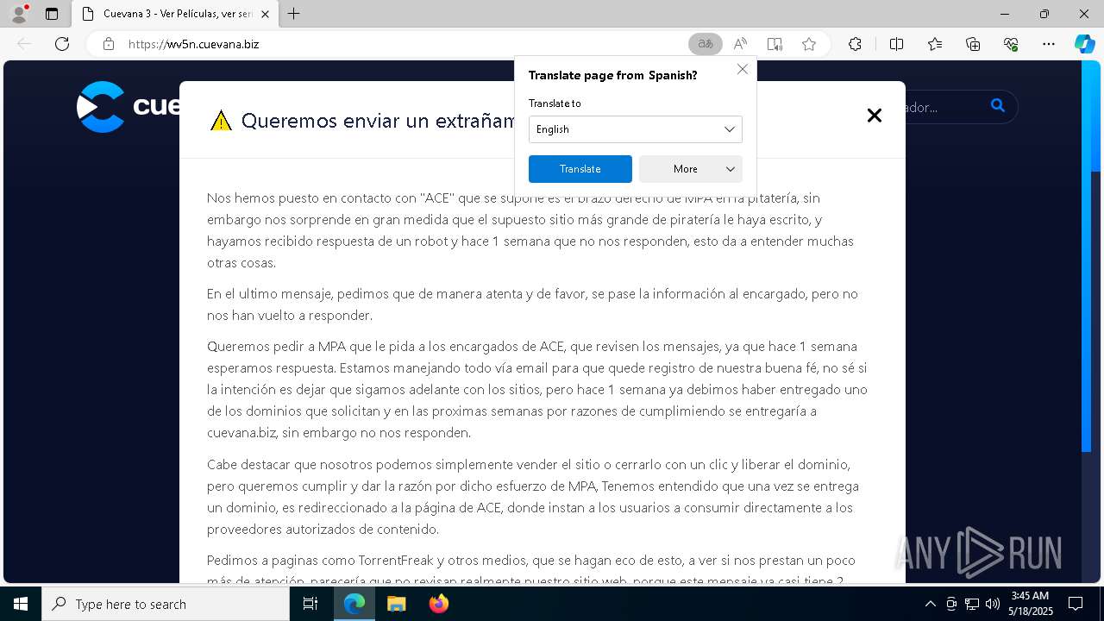1104x621 pixels.
Task: Toggle the translate options icon in address bar
Action: tap(706, 44)
